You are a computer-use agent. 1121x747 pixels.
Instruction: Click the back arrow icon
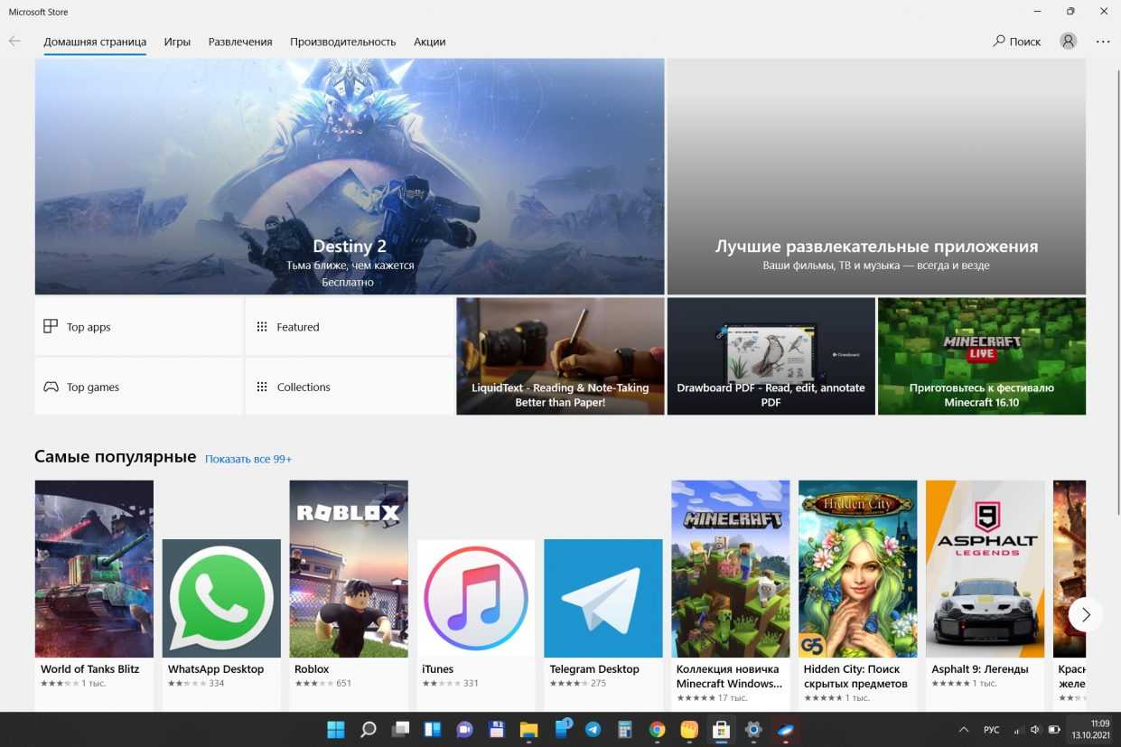pos(14,42)
